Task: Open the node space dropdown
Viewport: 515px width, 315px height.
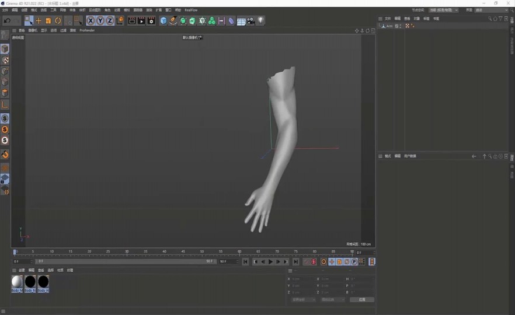Action: coord(443,10)
